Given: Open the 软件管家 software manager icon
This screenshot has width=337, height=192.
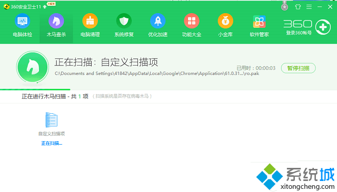Looking at the screenshot, I should coord(259,22).
